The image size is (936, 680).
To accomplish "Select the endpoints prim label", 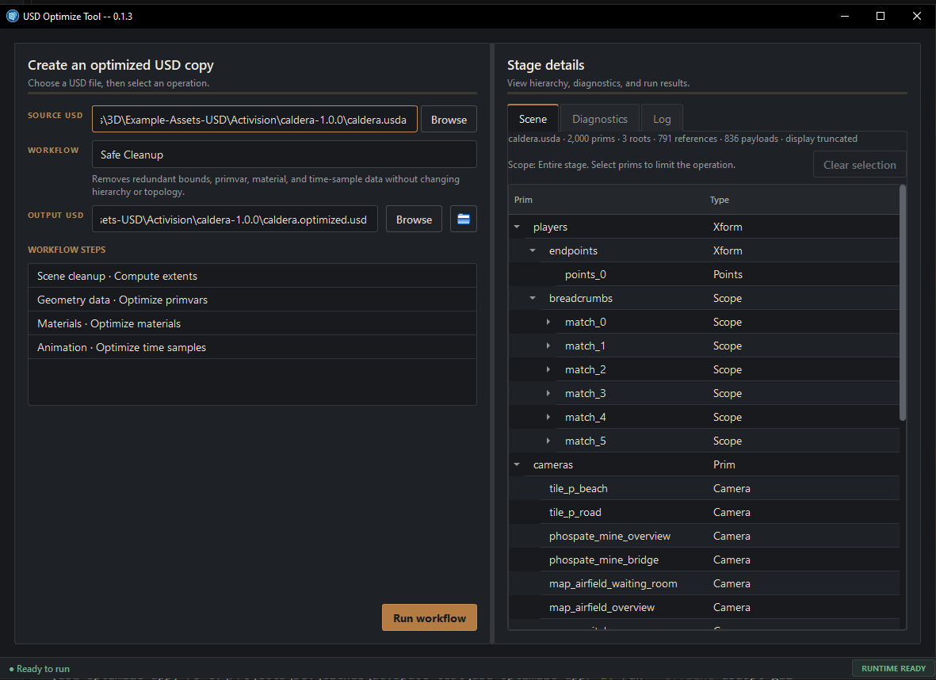I will pyautogui.click(x=573, y=250).
